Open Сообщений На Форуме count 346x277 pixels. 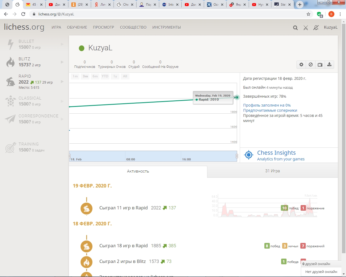coord(160,64)
